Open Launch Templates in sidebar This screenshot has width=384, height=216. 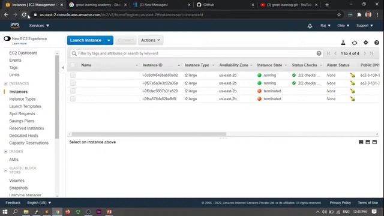point(25,106)
